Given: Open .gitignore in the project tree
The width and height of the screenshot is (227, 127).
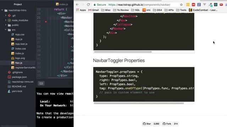Looking at the screenshot, I should click(15, 72).
